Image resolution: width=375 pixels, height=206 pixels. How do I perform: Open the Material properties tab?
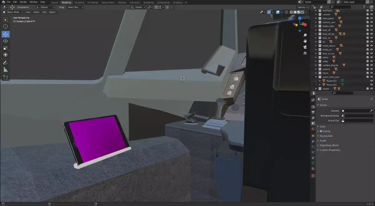point(313,169)
